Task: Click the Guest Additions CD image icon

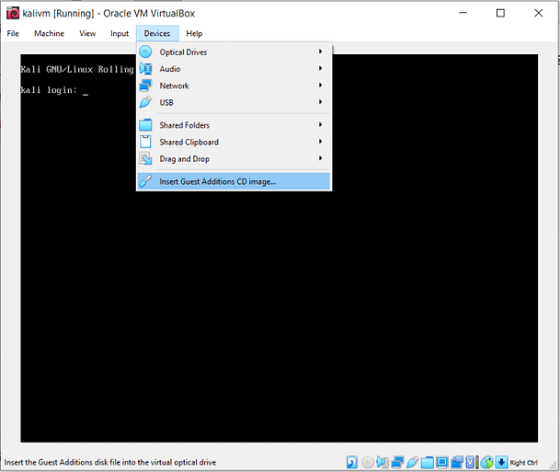Action: pos(145,181)
